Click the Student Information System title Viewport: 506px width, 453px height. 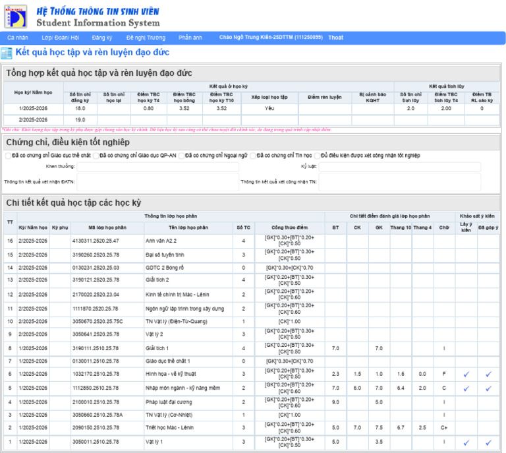click(98, 23)
